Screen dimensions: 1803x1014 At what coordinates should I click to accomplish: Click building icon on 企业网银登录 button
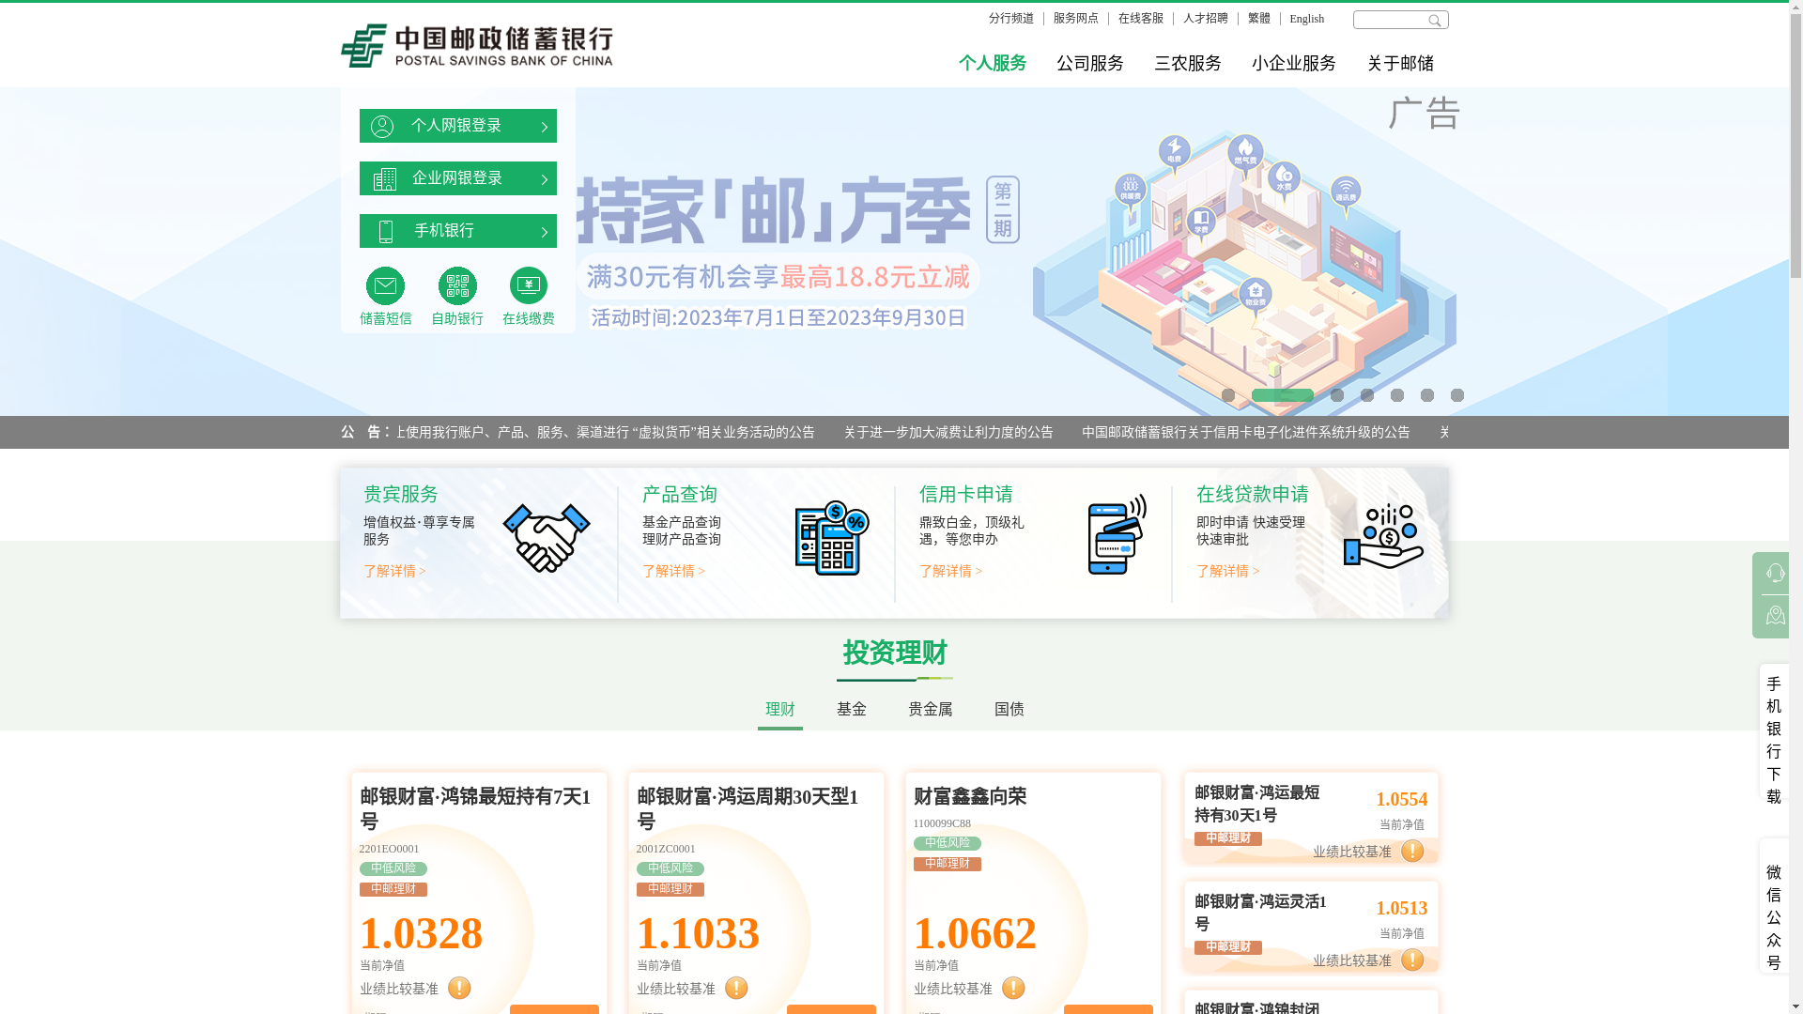(385, 178)
